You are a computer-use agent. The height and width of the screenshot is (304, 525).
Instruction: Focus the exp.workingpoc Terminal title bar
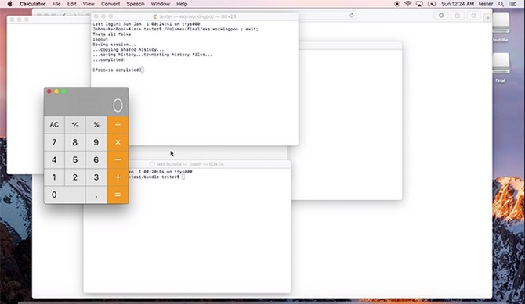point(194,16)
